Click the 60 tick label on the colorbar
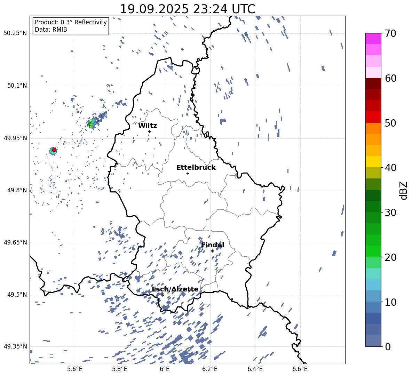The height and width of the screenshot is (376, 412). (x=390, y=78)
